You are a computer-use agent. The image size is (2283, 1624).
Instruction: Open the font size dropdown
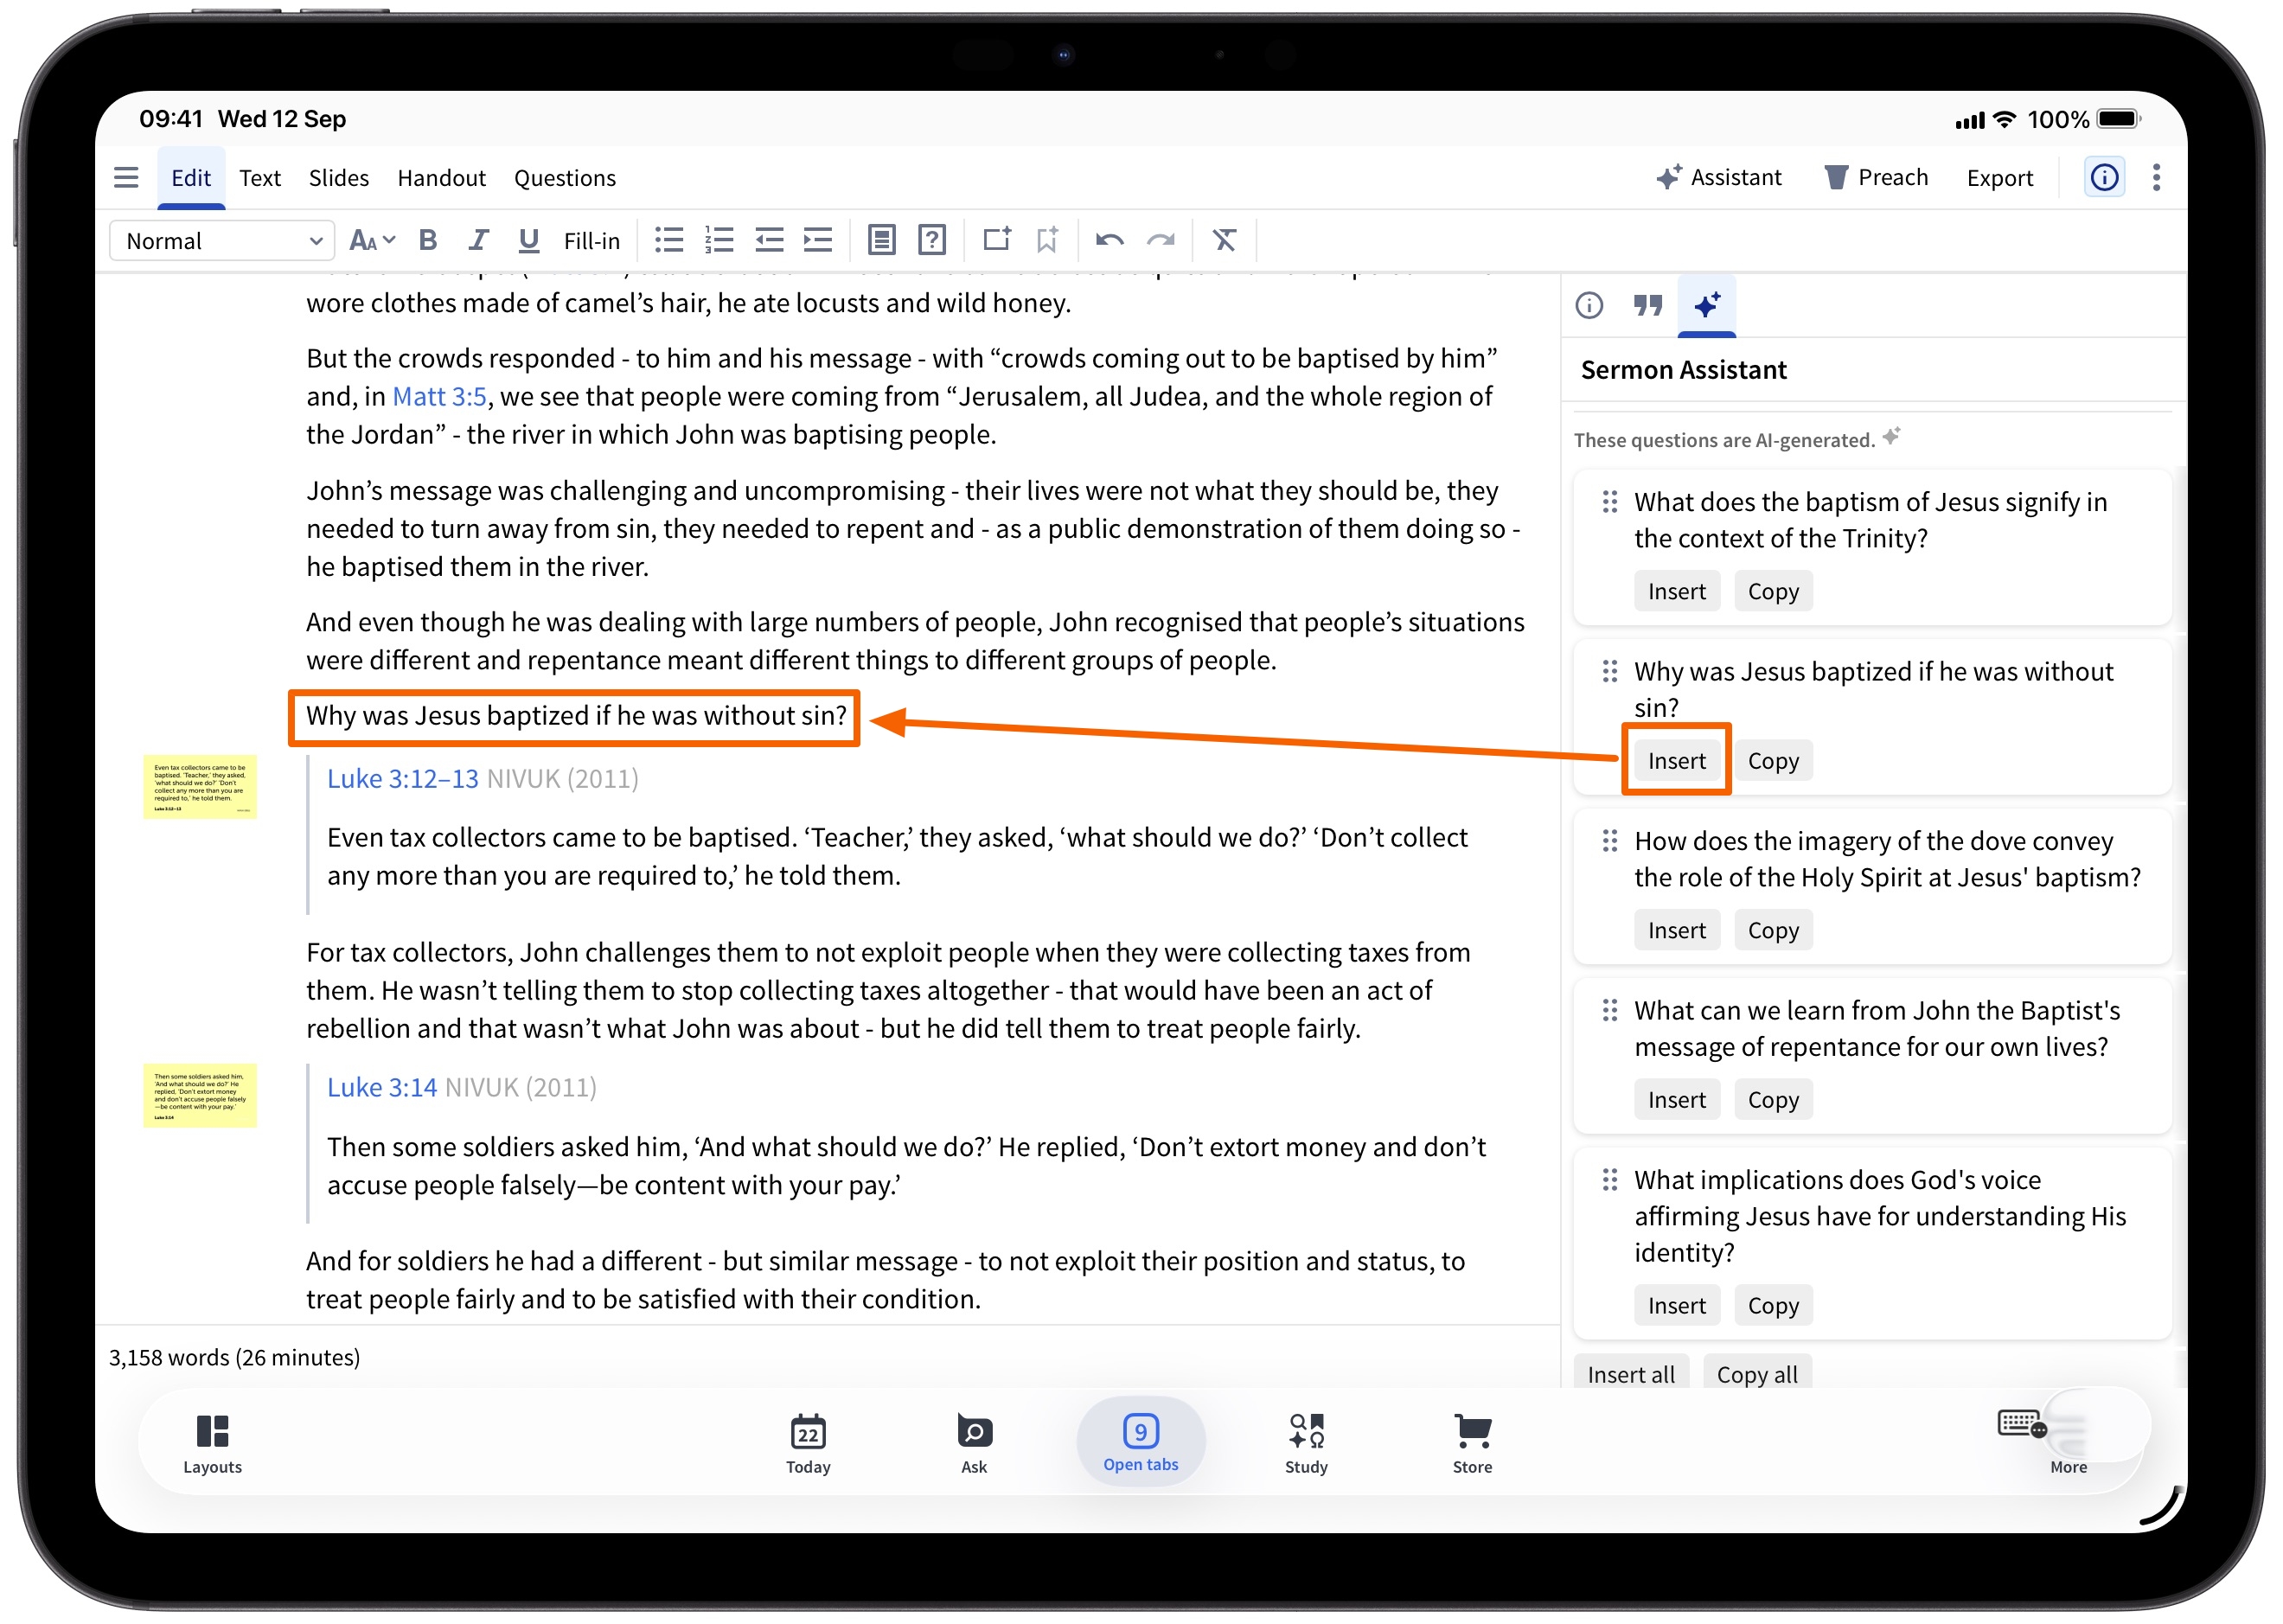click(x=372, y=240)
